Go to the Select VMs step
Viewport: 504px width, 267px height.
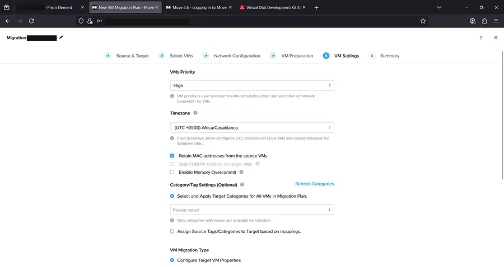(x=181, y=56)
